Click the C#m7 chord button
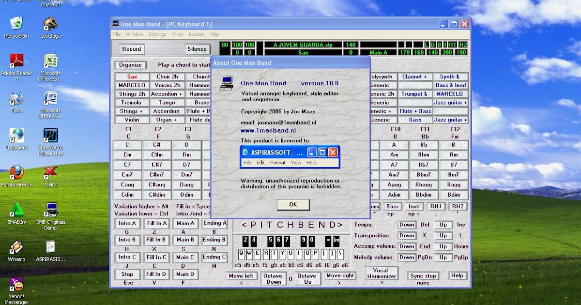 click(157, 175)
